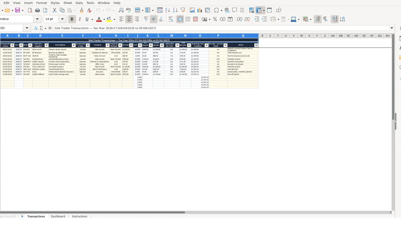The width and height of the screenshot is (401, 225).
Task: Click the Clone Formatting paintbrush
Action: 82,10
